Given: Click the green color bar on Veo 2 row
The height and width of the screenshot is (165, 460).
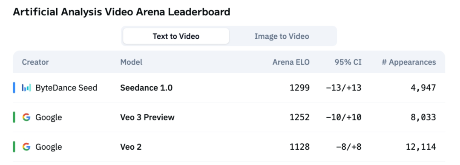Looking at the screenshot, I should pyautogui.click(x=14, y=147).
